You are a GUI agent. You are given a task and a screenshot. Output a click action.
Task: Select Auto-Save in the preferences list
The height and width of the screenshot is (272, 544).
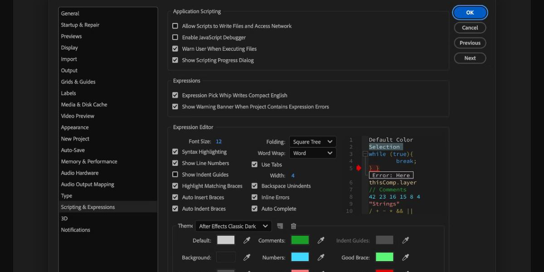click(73, 150)
